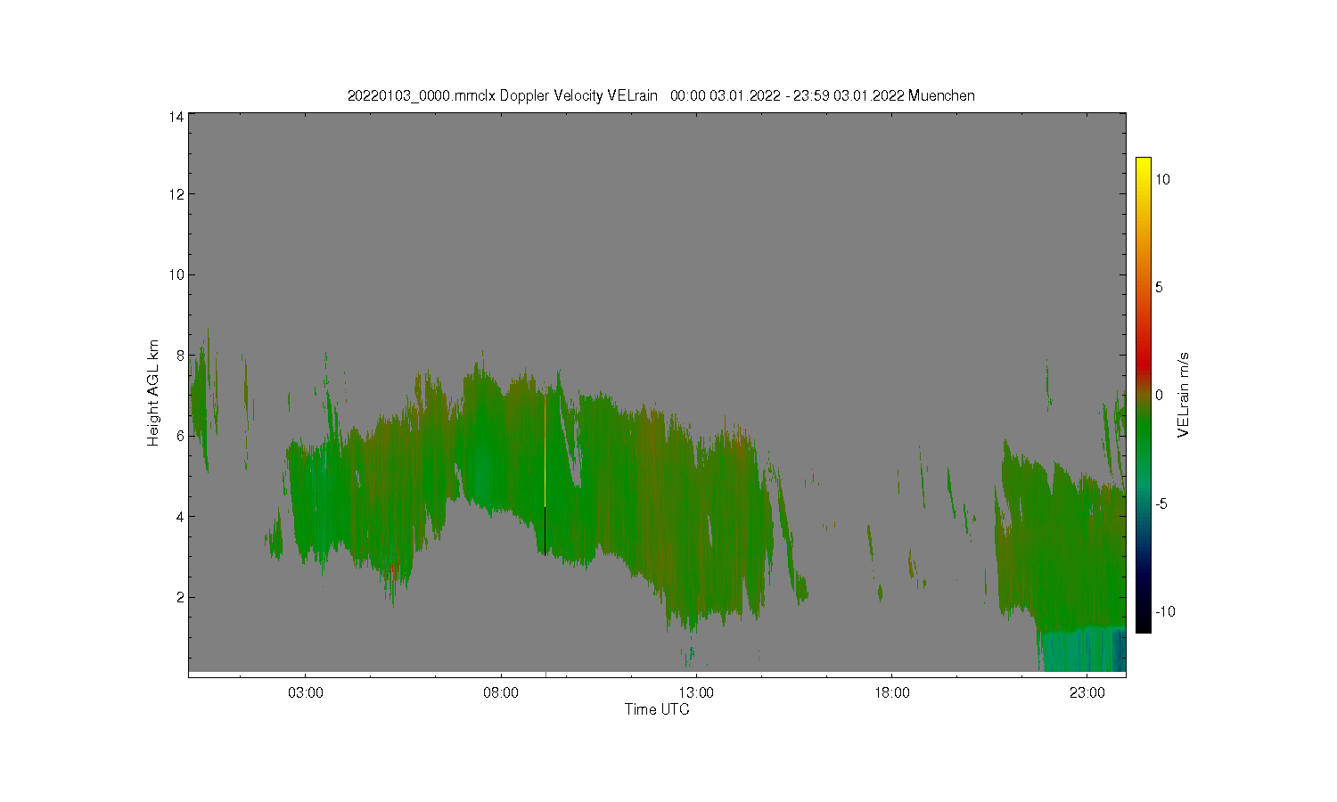
Task: Click the colorbar value 0 label
Action: 1159,395
